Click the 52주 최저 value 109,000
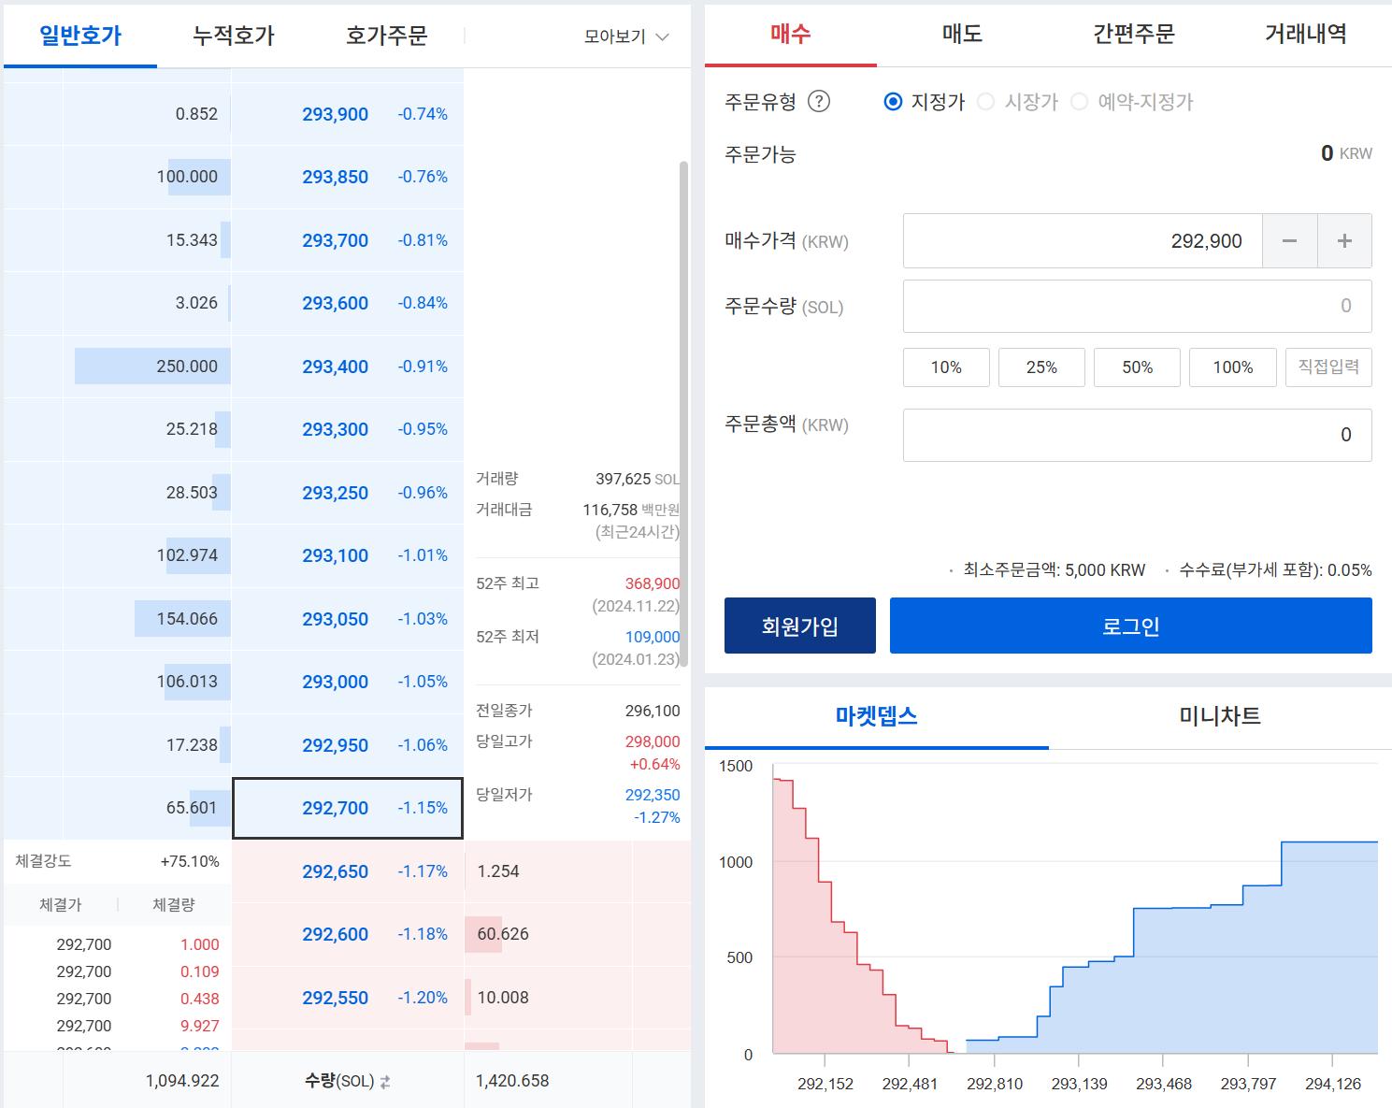 [x=653, y=637]
